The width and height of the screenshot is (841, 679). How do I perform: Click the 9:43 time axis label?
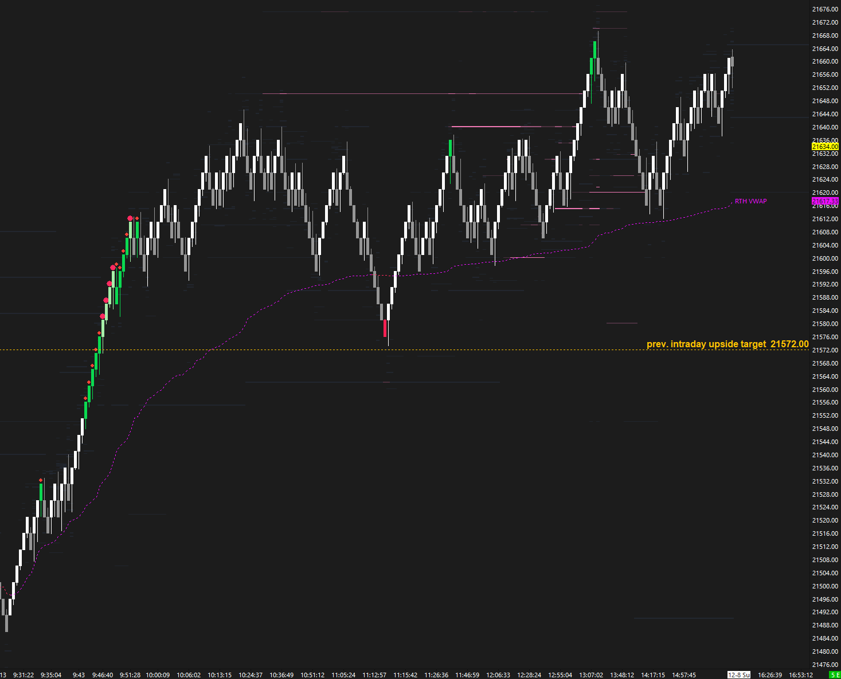[79, 675]
